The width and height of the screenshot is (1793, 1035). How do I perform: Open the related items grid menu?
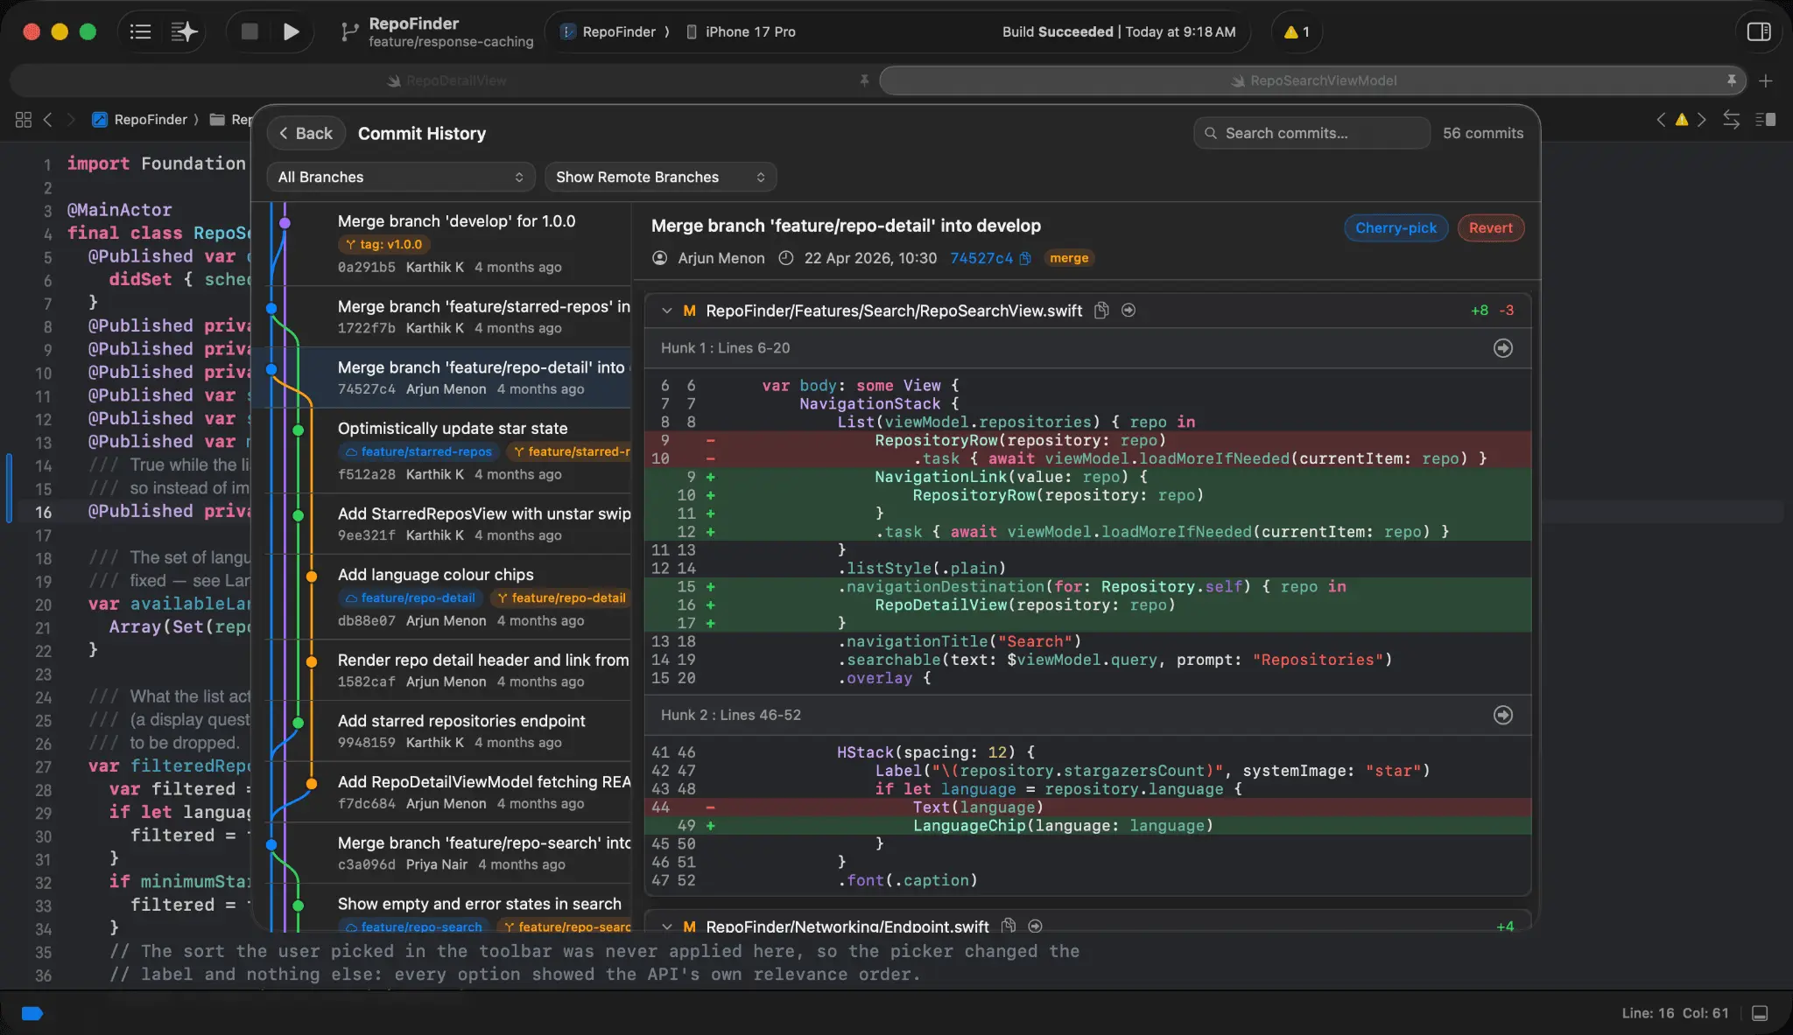pos(24,119)
